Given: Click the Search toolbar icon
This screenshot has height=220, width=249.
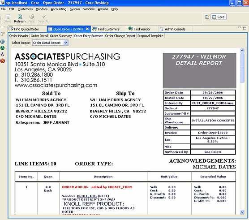Looking at the screenshot, I should [44, 17].
